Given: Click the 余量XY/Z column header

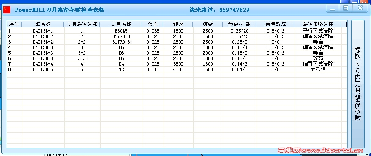Looking at the screenshot, I should pyautogui.click(x=275, y=24).
